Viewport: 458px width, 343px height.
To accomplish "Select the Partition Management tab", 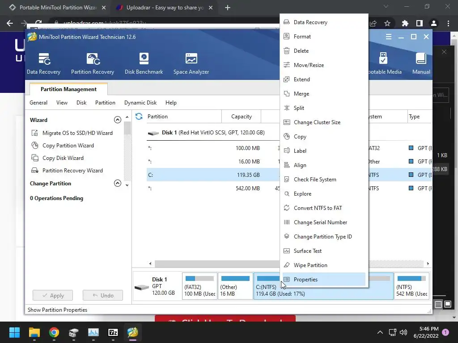I will coord(68,89).
